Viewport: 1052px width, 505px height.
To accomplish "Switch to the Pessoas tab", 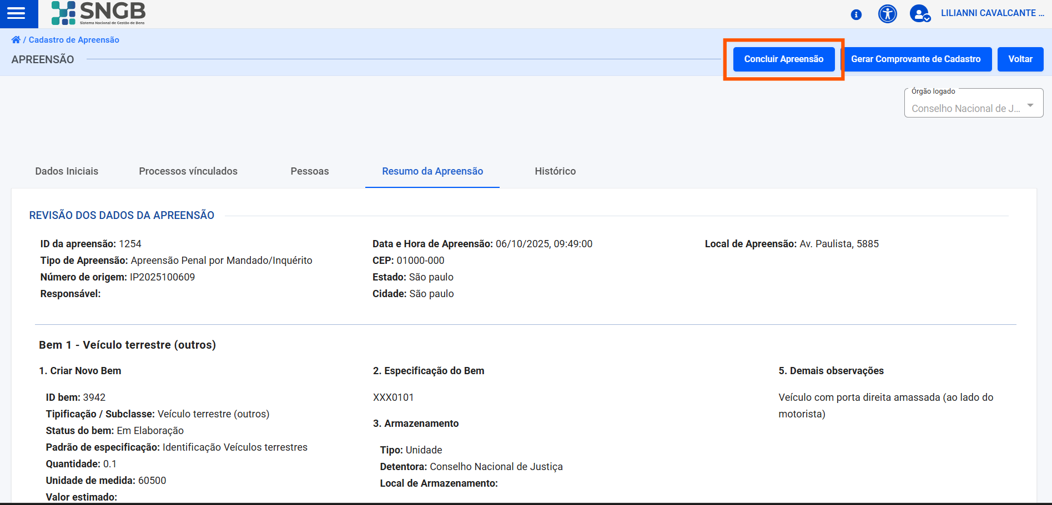I will point(309,171).
